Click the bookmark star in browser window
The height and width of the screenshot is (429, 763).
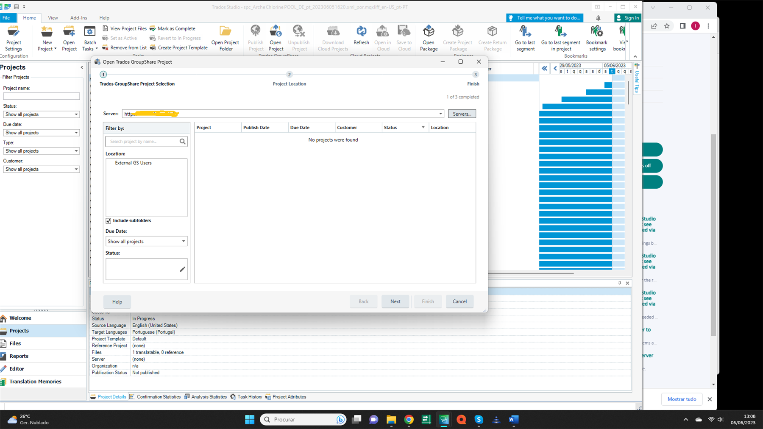click(x=667, y=26)
